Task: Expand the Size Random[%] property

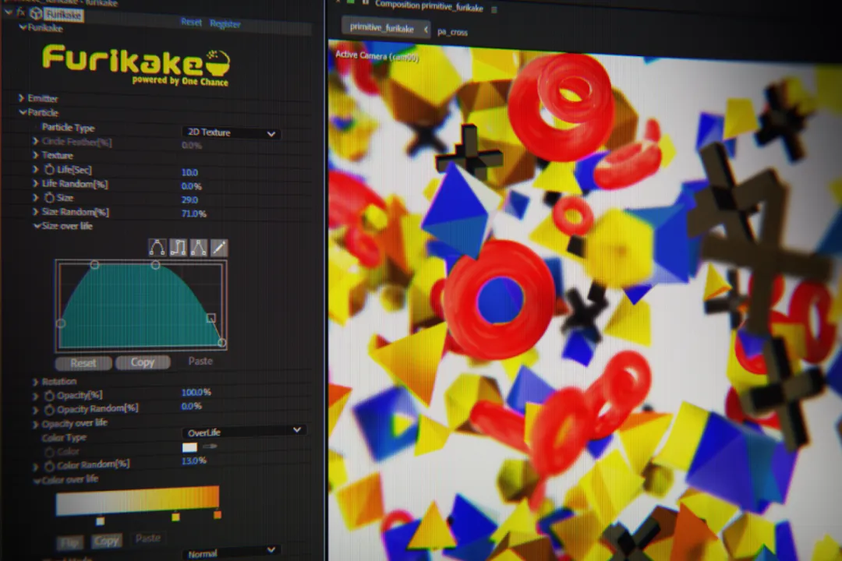Action: (x=35, y=211)
